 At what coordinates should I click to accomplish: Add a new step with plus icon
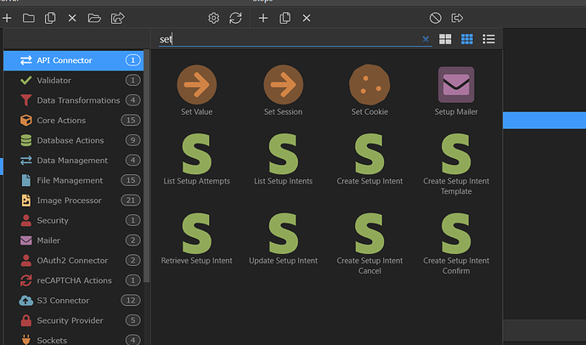point(263,18)
